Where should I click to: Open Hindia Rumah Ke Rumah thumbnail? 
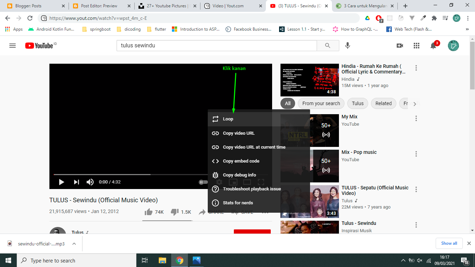tap(310, 80)
